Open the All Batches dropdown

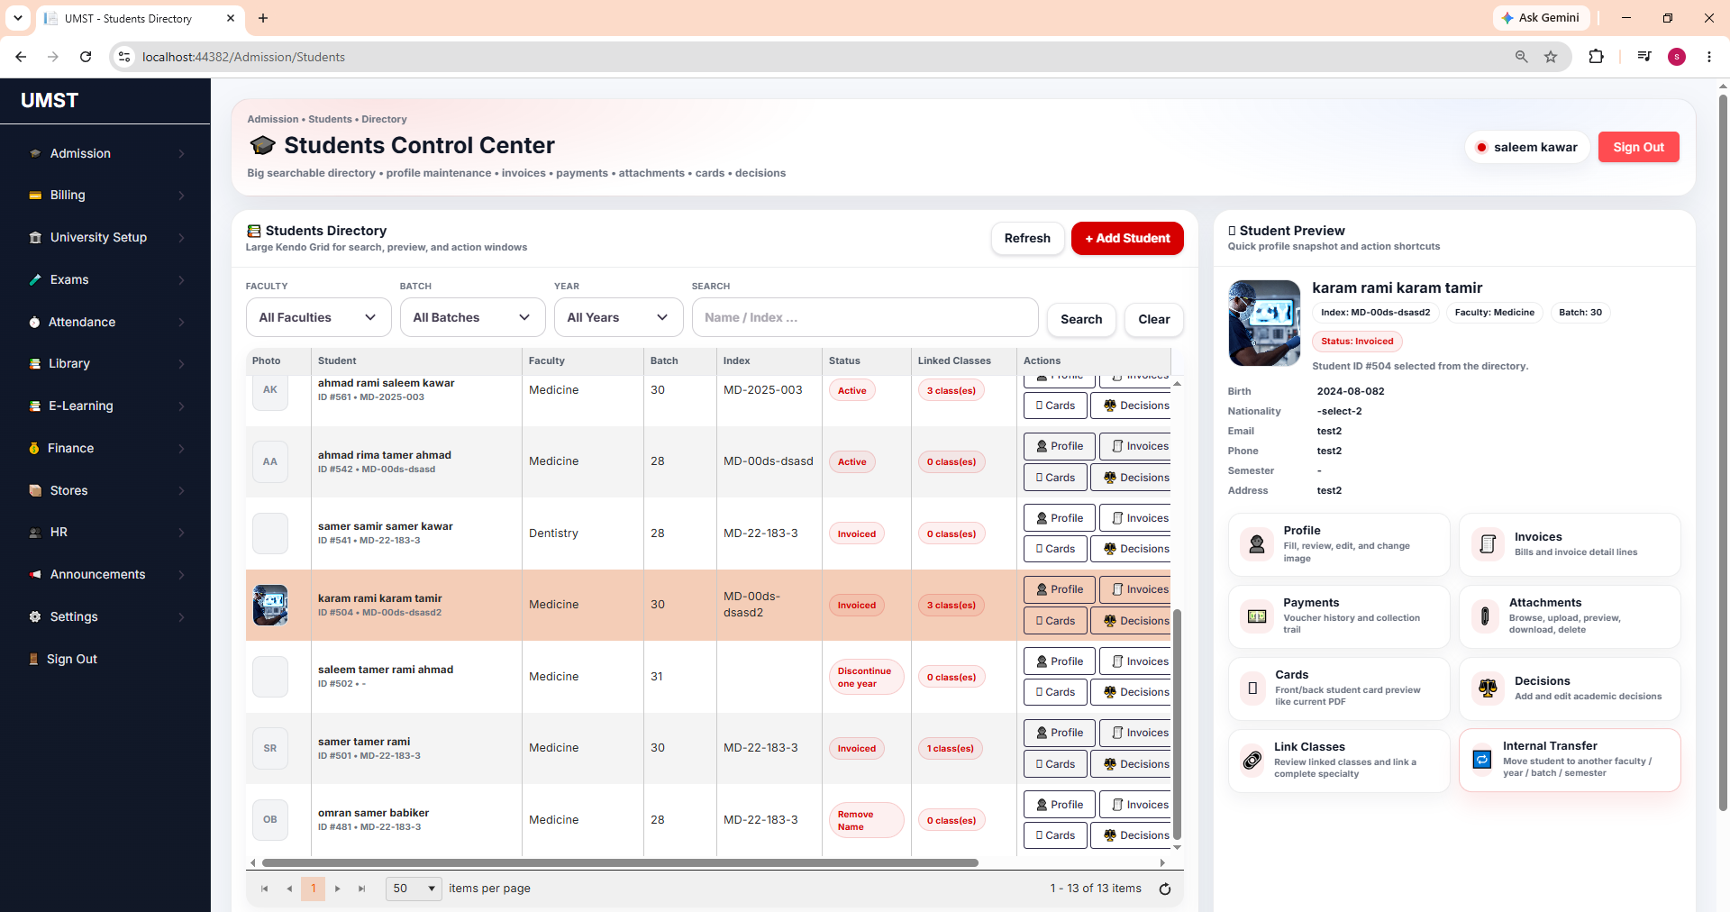(x=472, y=317)
